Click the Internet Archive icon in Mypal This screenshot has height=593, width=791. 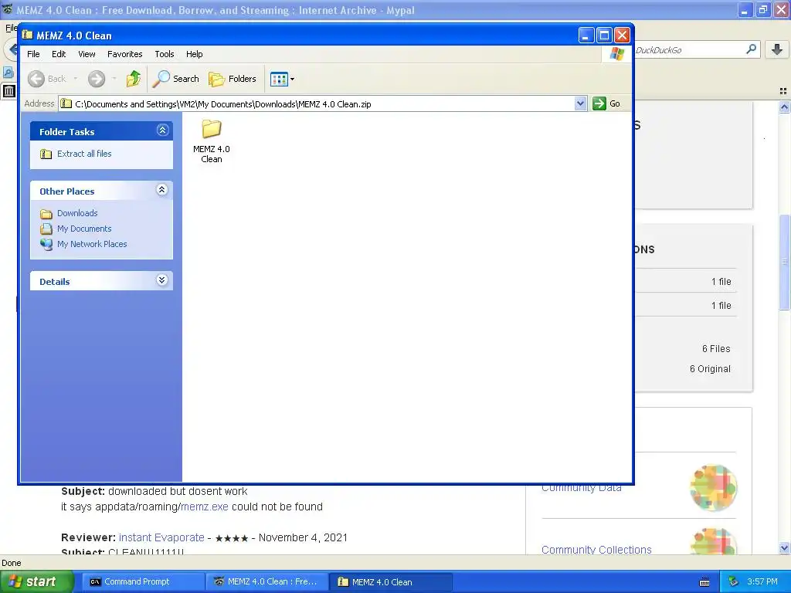[8, 91]
